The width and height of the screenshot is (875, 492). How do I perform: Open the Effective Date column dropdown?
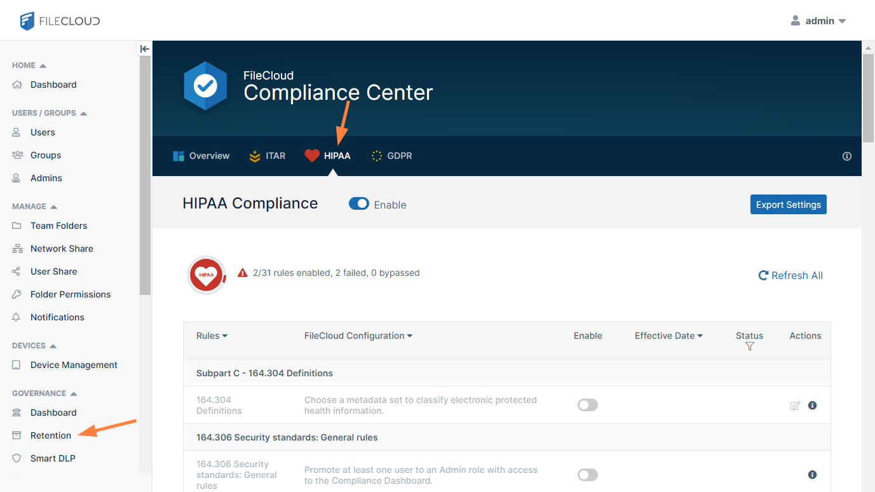tap(668, 336)
